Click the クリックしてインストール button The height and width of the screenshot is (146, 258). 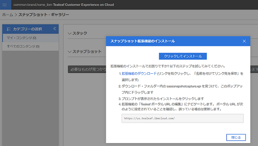(183, 56)
